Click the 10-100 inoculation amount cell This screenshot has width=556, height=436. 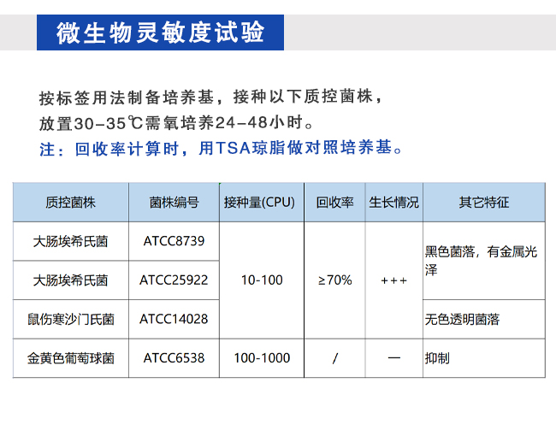[262, 280]
